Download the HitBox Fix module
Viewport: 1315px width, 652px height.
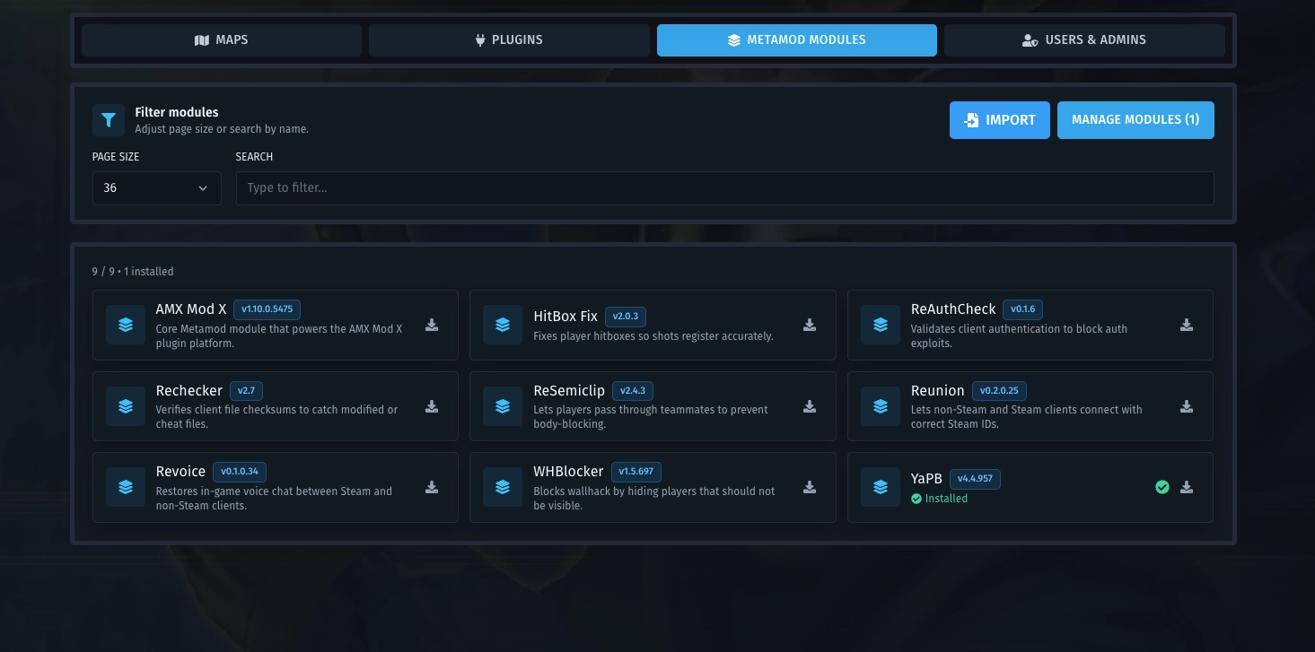[x=810, y=325]
